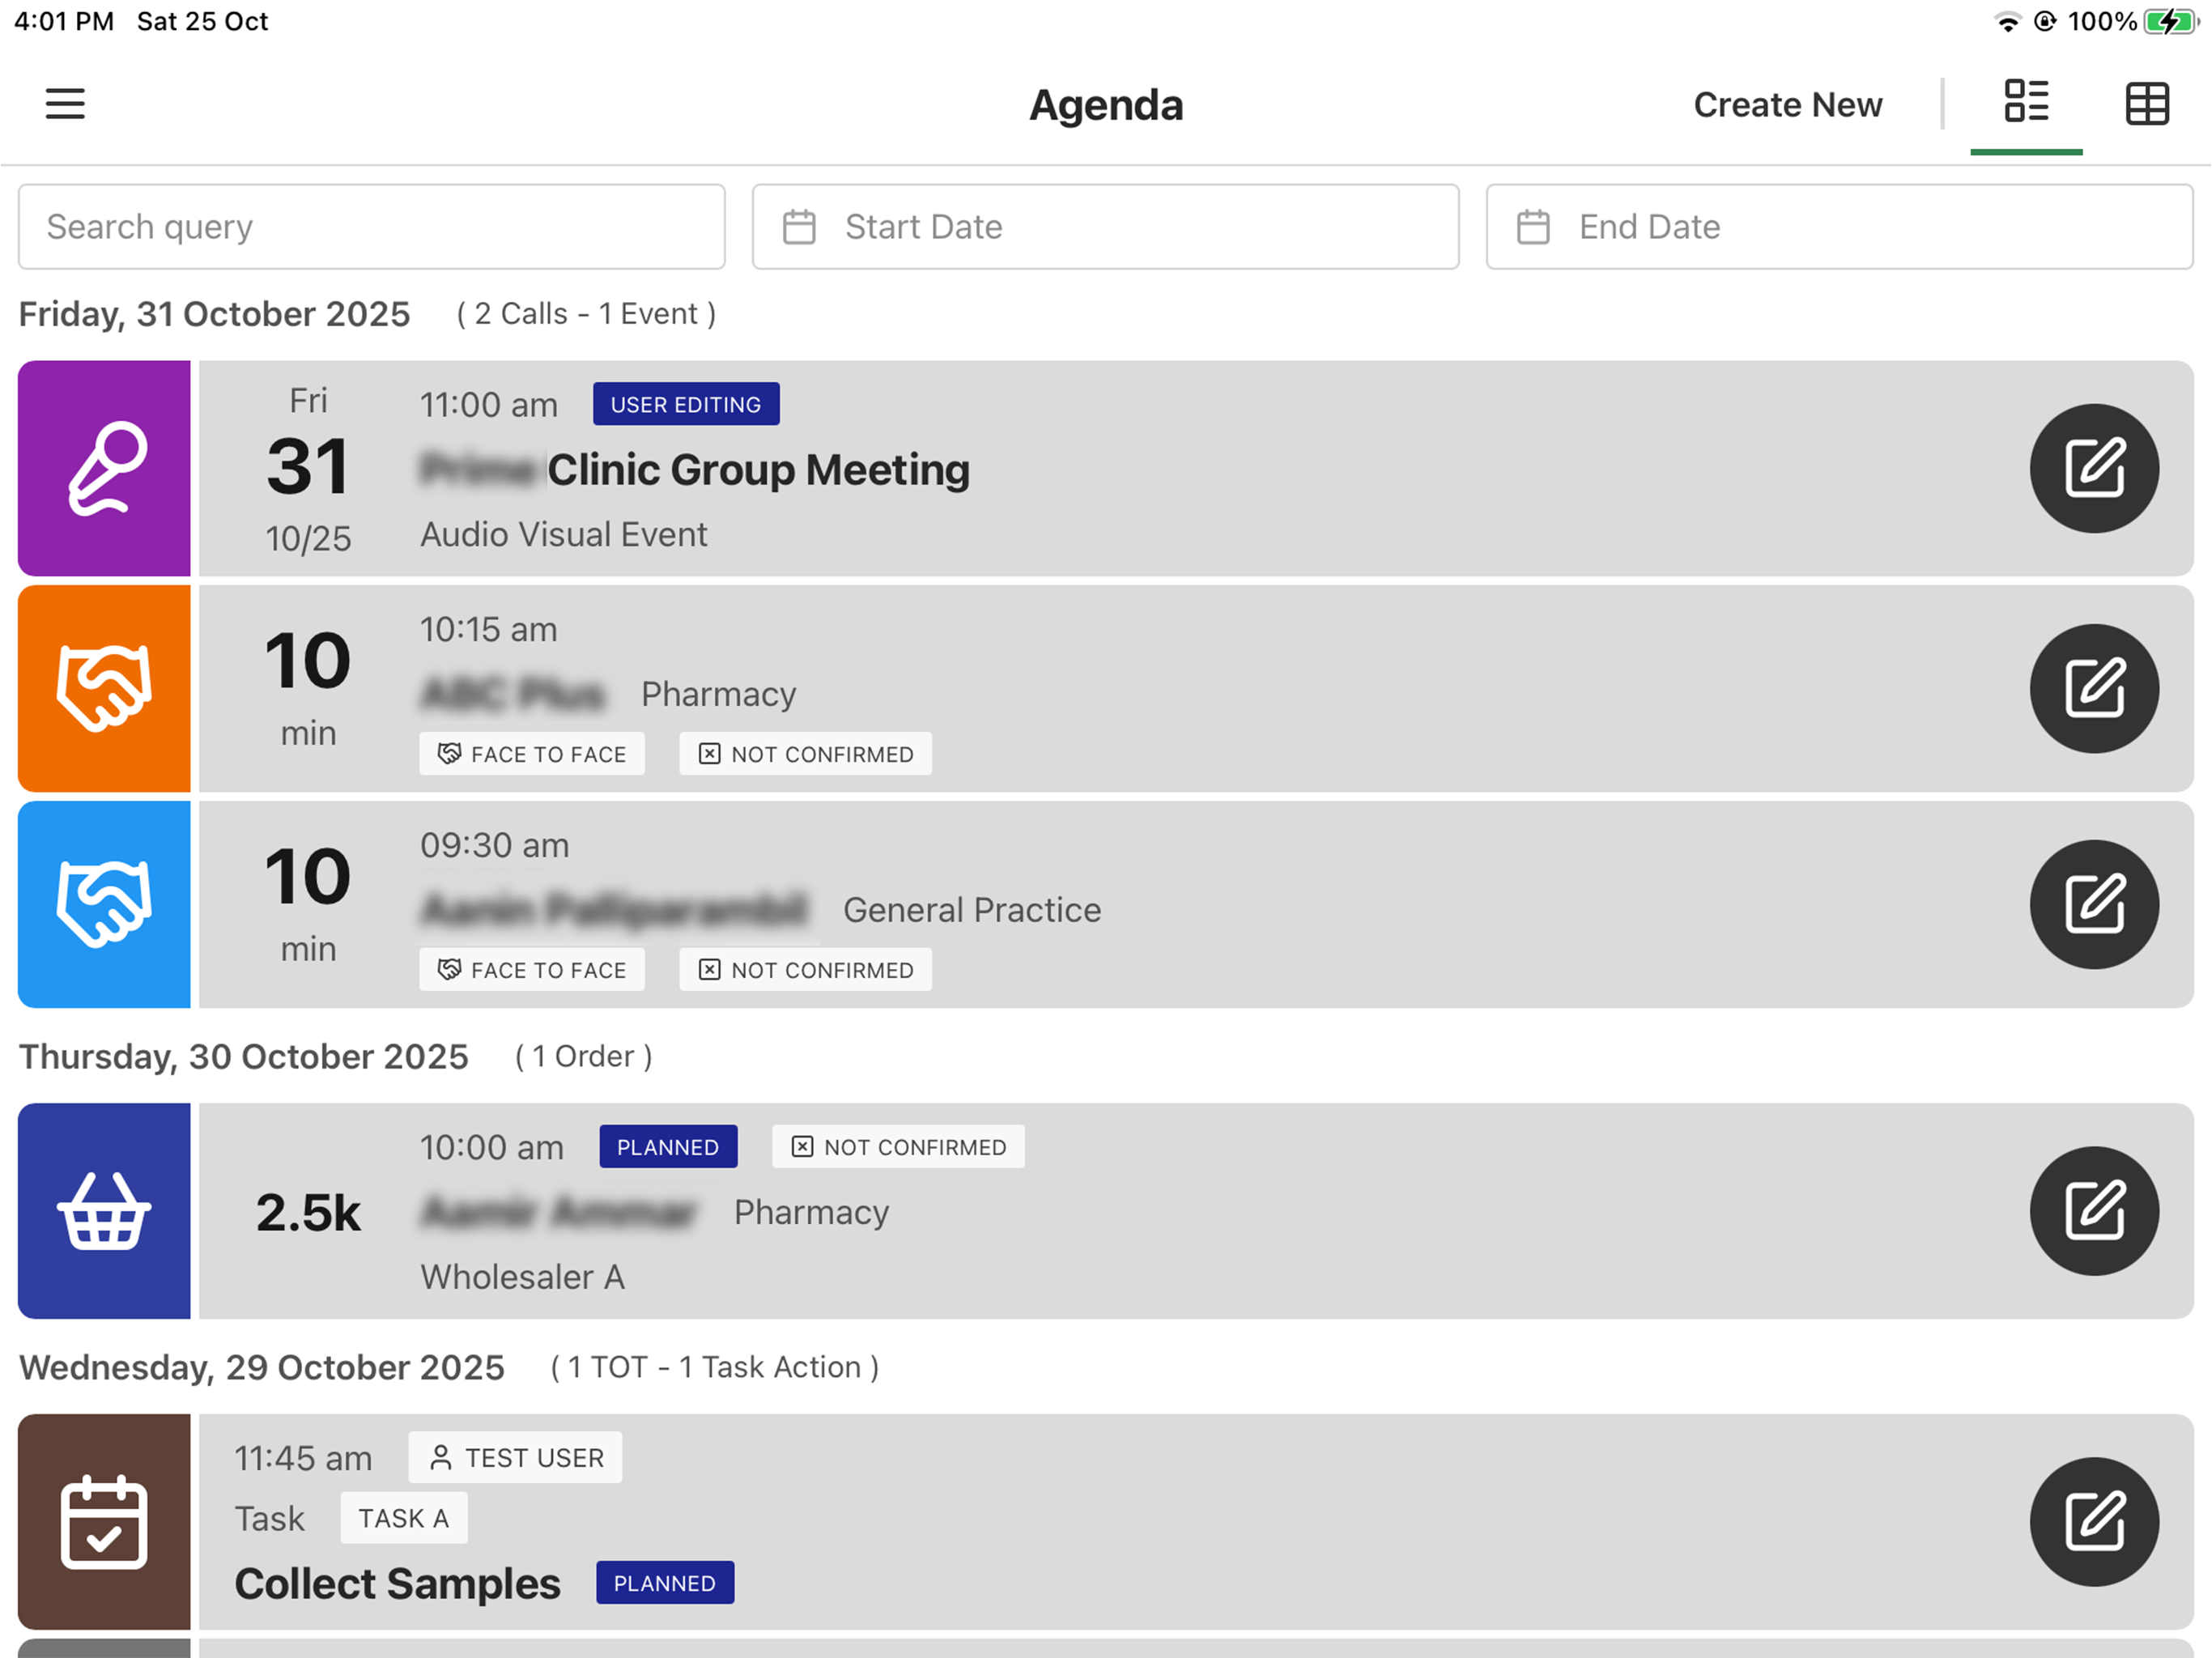
Task: Click the '2 Calls - 1 Event' summary
Action: click(586, 314)
